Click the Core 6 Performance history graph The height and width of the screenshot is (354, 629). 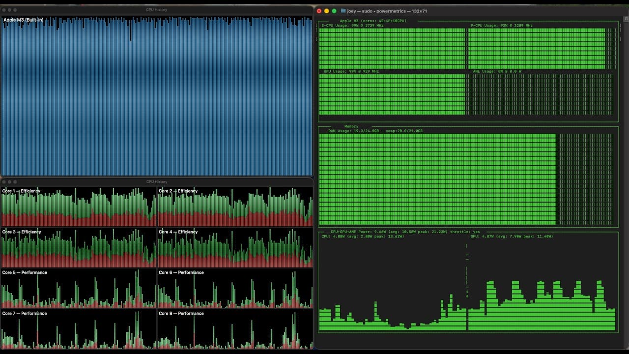pos(235,289)
